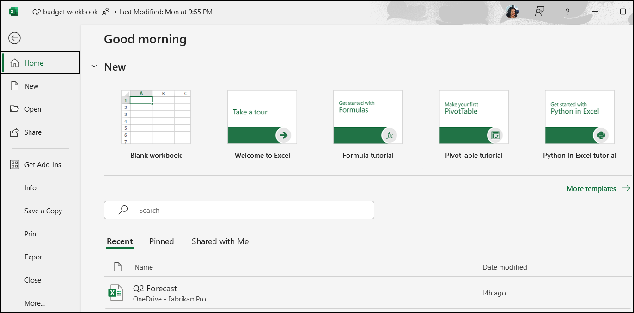Follow the More templates link
The width and height of the screenshot is (634, 313).
(x=592, y=188)
